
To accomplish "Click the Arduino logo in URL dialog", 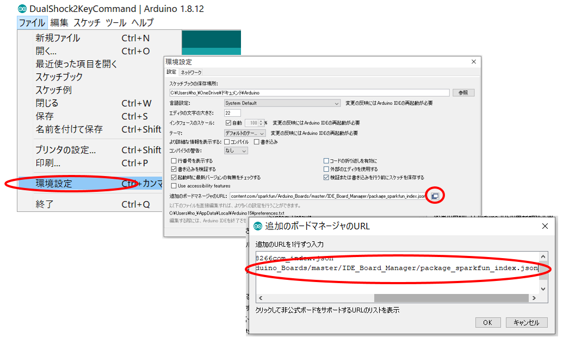I will [257, 226].
